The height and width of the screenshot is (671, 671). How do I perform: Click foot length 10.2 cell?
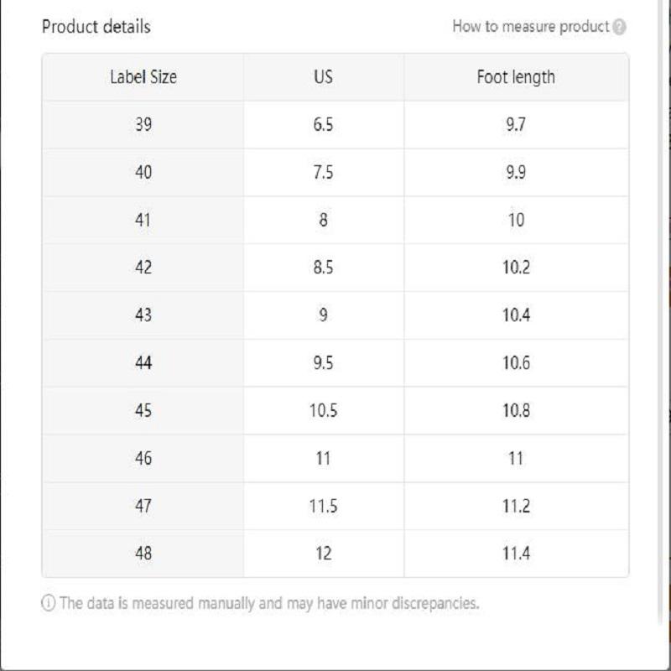pos(516,268)
